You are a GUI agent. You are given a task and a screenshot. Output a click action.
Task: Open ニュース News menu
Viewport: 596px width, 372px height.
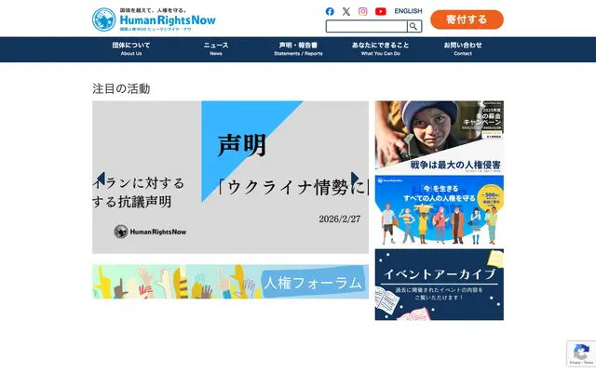click(x=216, y=49)
